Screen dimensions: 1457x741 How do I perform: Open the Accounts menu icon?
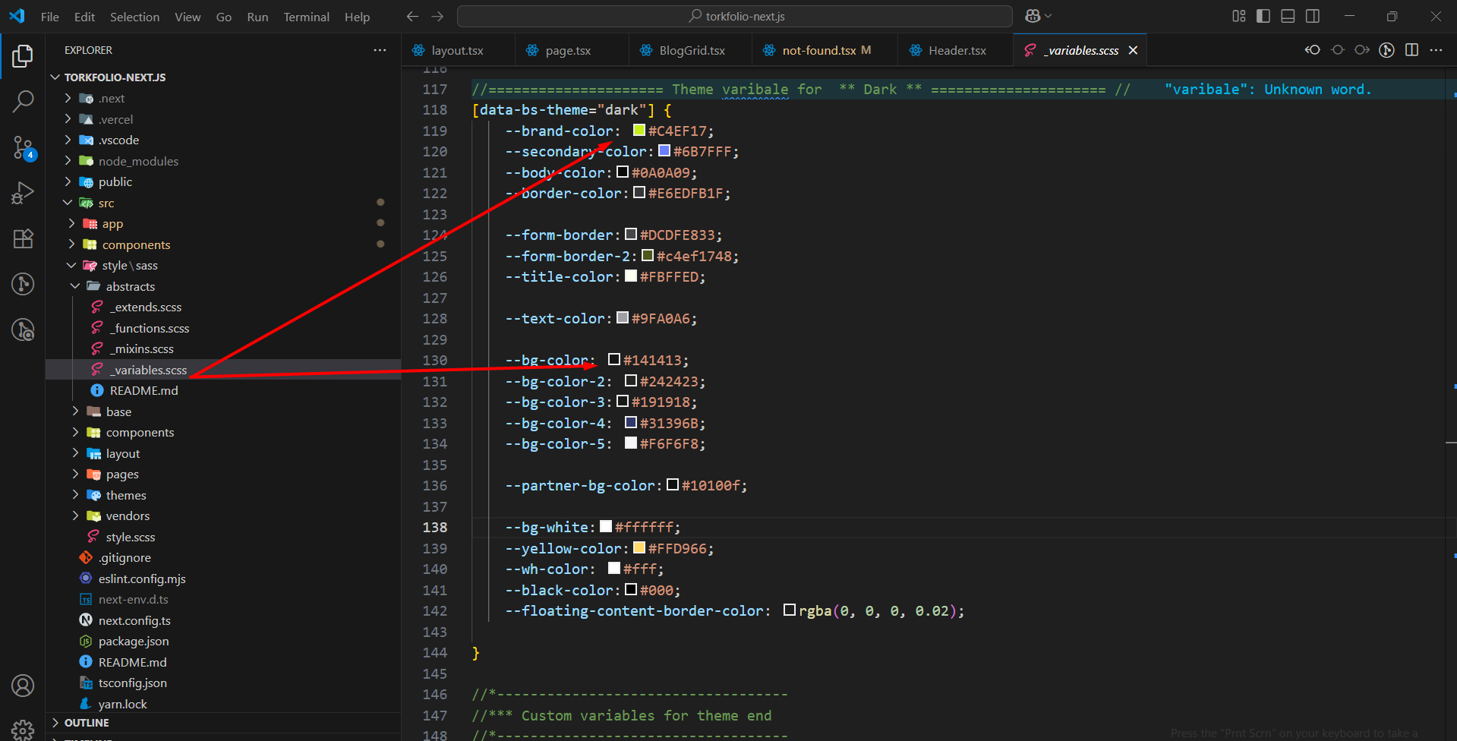click(x=23, y=686)
